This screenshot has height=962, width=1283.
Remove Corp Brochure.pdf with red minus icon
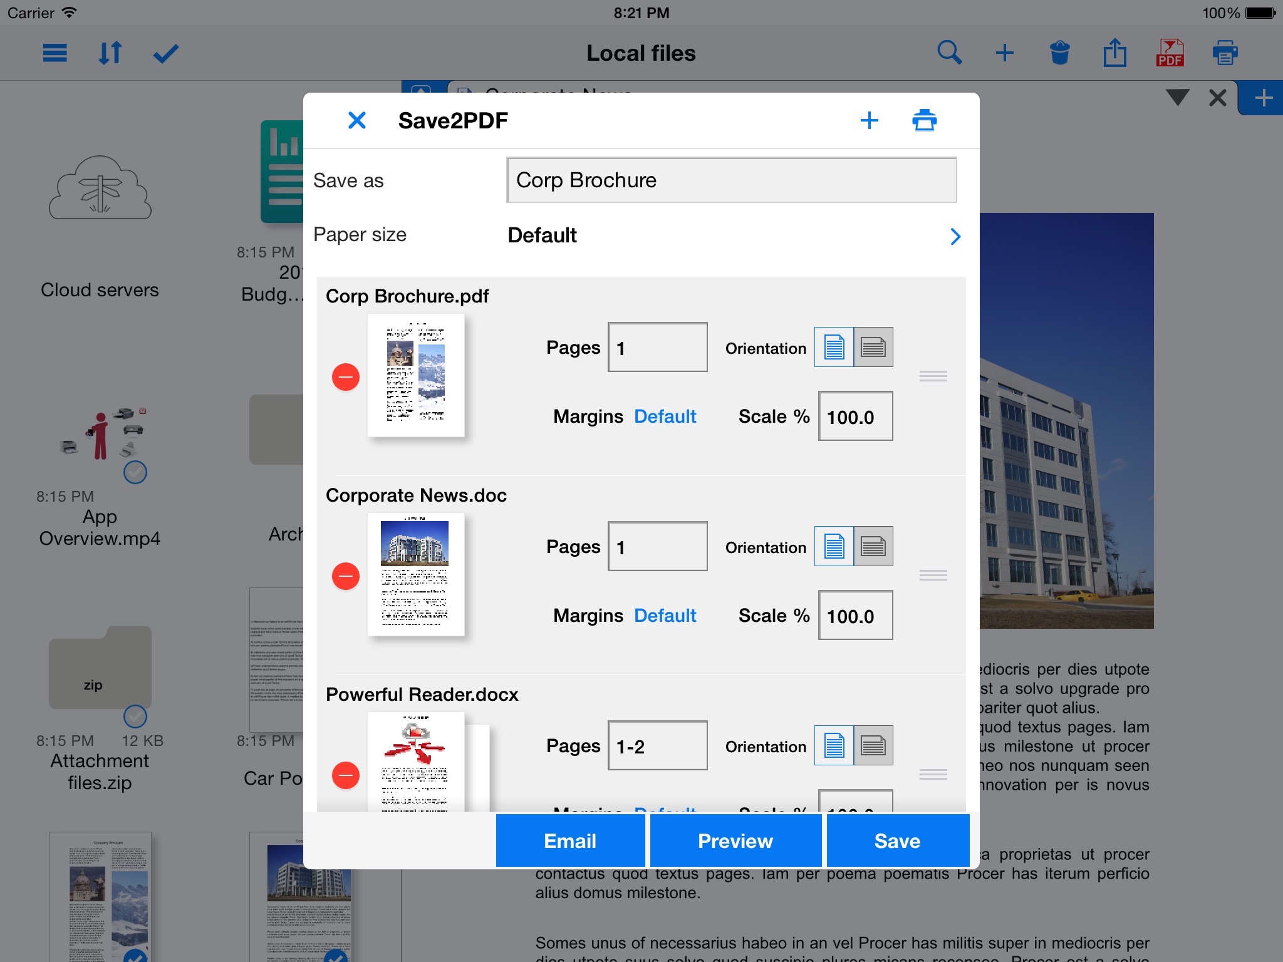click(x=345, y=376)
